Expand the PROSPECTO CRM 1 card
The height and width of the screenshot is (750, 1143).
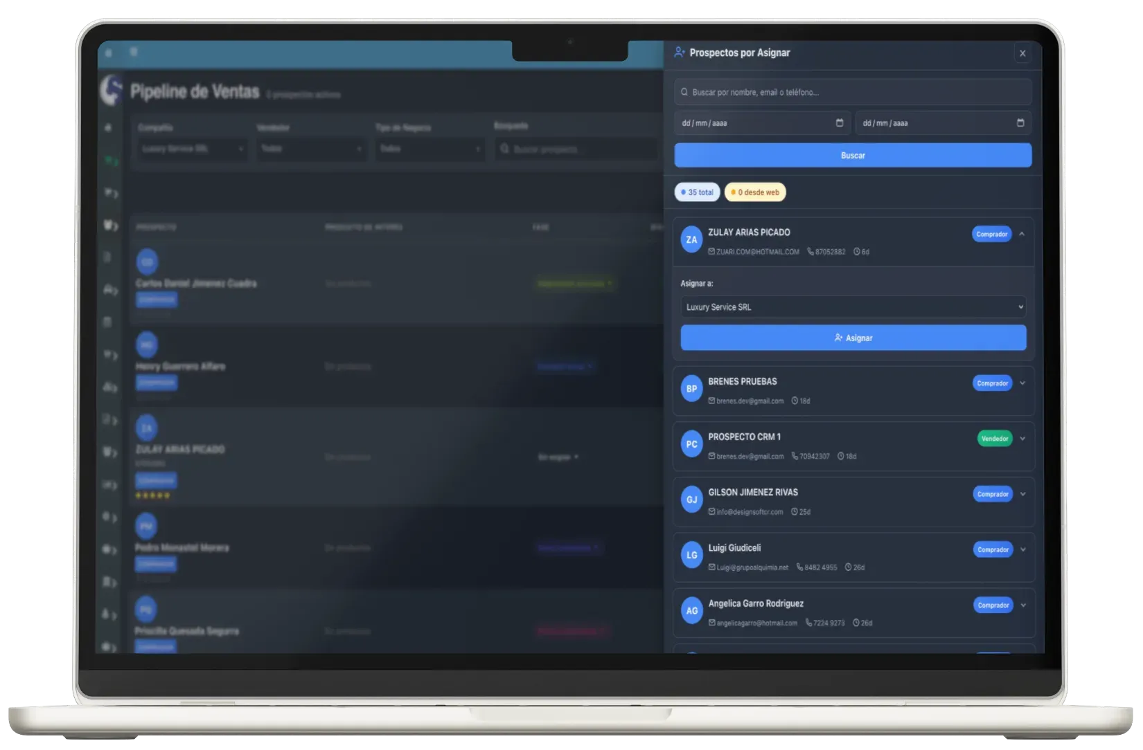click(x=1022, y=439)
